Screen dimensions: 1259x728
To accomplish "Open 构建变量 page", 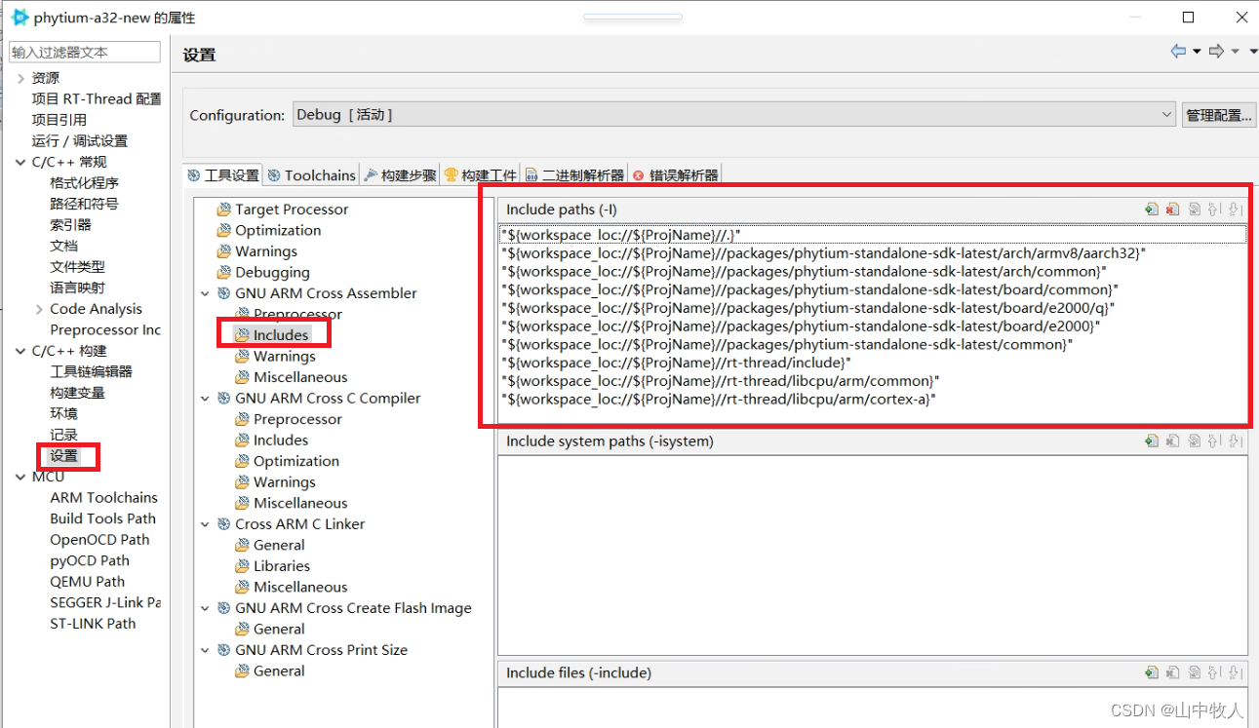I will [x=78, y=393].
